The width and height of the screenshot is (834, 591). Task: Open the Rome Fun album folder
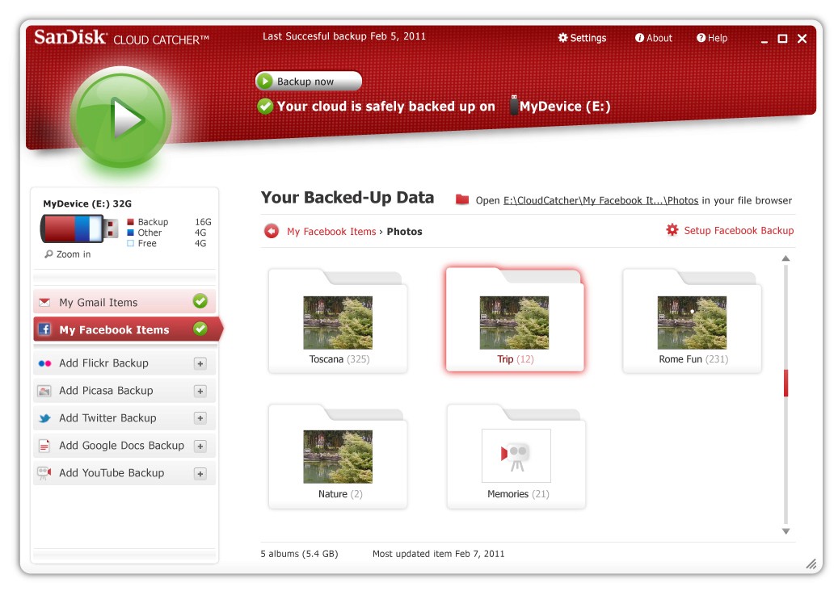692,321
